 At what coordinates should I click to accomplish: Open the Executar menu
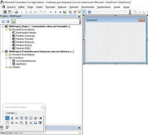74,7
